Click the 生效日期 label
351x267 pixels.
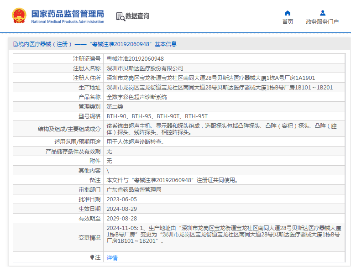[x=89, y=209]
